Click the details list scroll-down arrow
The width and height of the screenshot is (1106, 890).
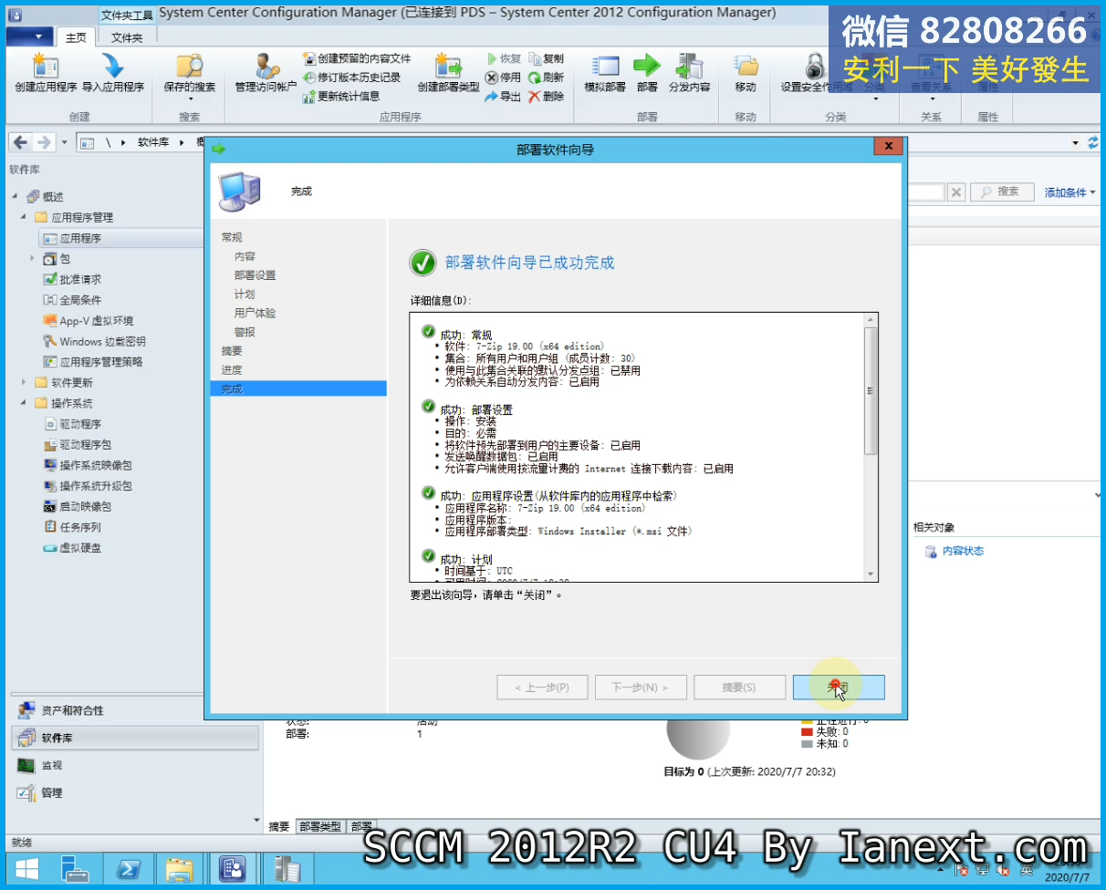(x=871, y=574)
